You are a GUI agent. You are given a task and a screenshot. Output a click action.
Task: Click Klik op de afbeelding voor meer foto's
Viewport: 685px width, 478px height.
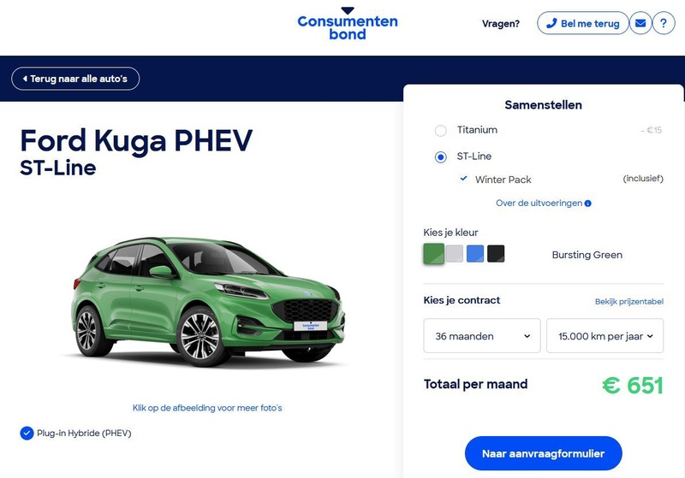(x=207, y=408)
